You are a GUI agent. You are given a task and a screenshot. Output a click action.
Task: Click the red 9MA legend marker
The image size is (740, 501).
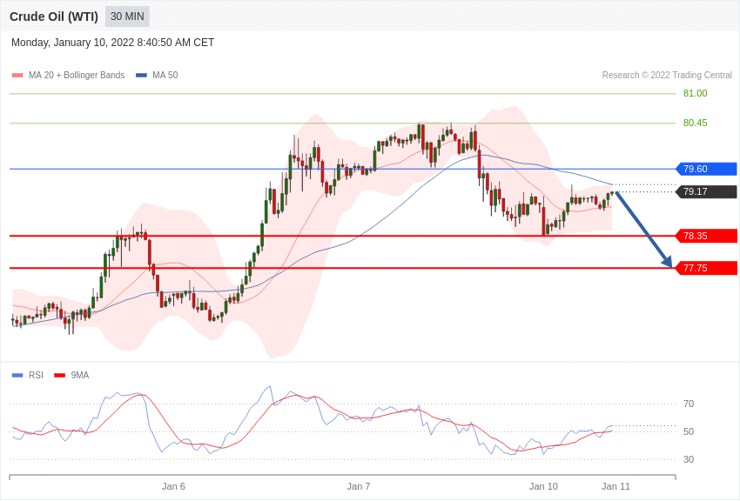(60, 376)
